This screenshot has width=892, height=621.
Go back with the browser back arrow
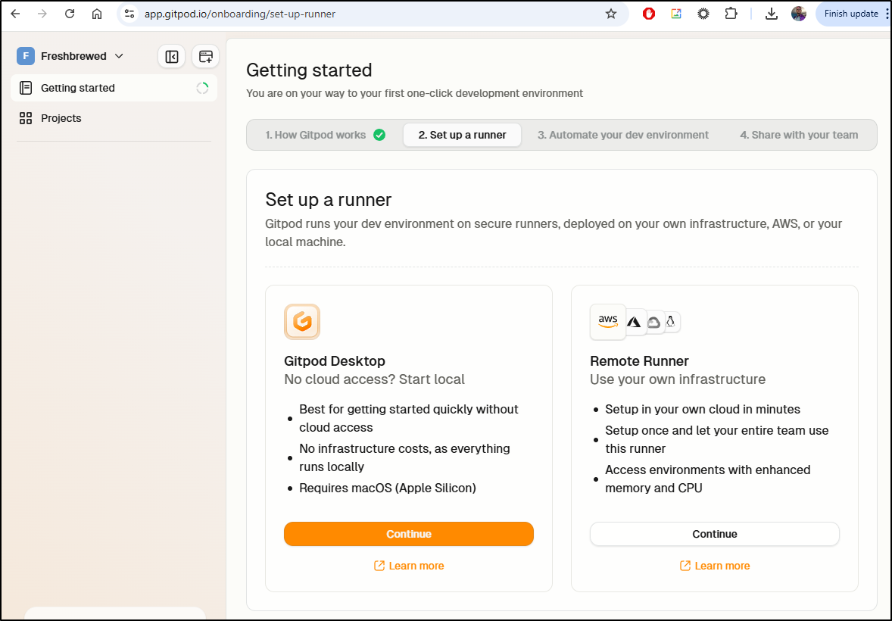pos(15,14)
